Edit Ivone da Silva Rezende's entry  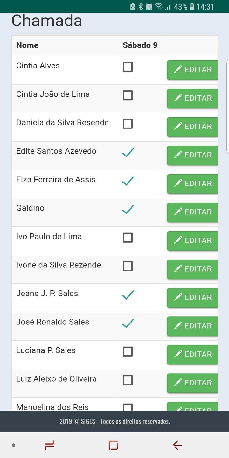point(192,269)
